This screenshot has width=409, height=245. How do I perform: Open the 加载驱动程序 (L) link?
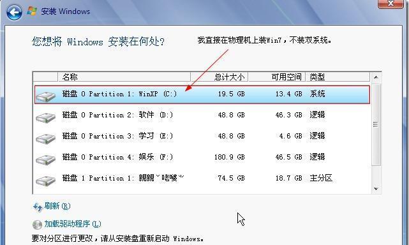click(x=73, y=224)
